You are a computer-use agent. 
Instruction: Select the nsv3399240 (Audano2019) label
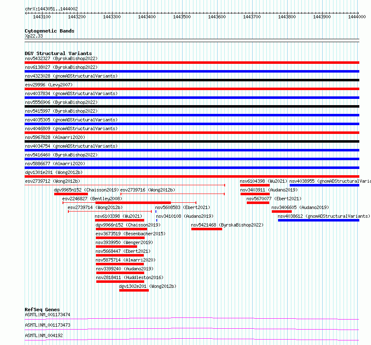[x=125, y=269]
